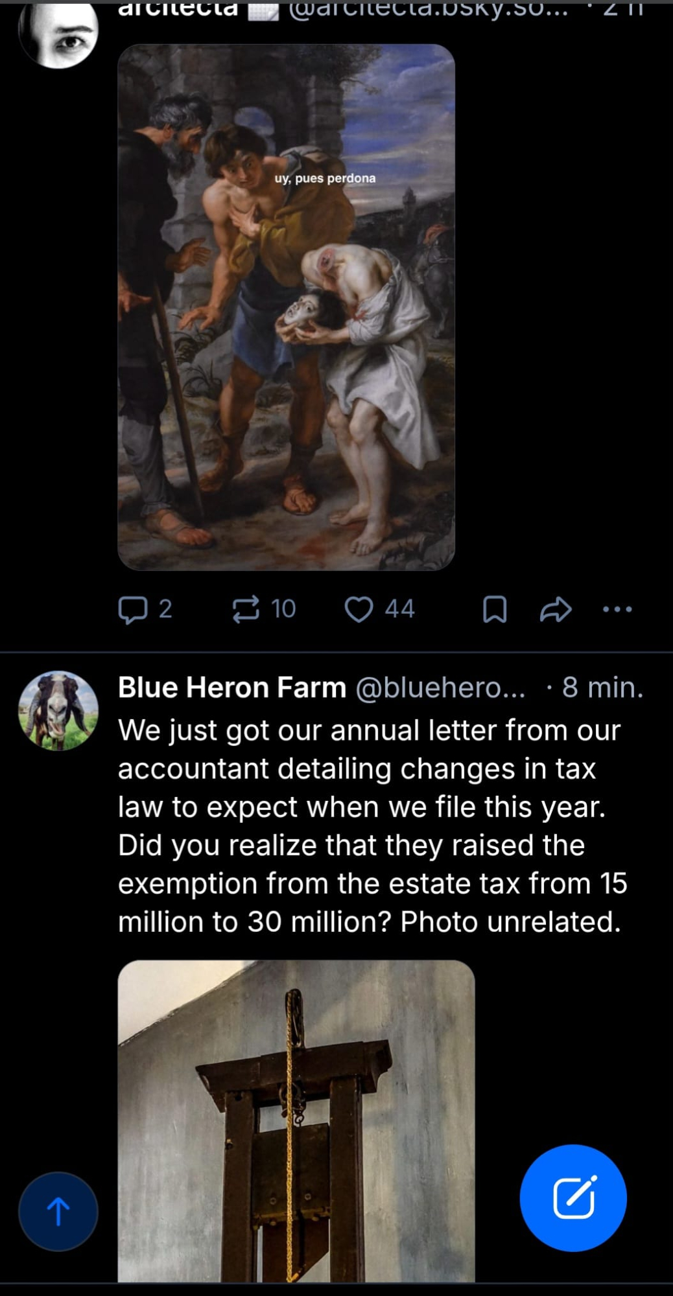Expand the baroque painting image
Image resolution: width=673 pixels, height=1296 pixels.
[286, 307]
